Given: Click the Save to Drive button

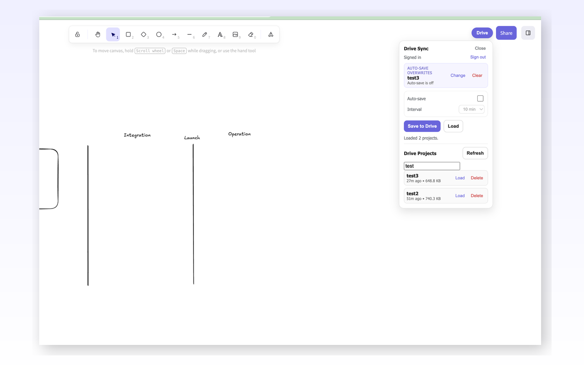Looking at the screenshot, I should pos(422,126).
